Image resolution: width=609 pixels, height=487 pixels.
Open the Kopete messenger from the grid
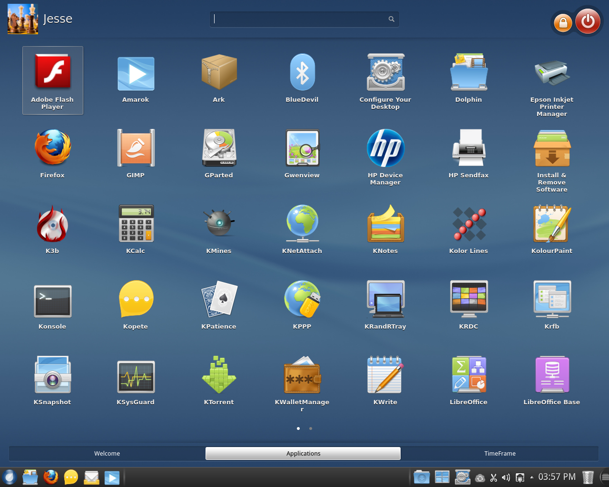(136, 305)
